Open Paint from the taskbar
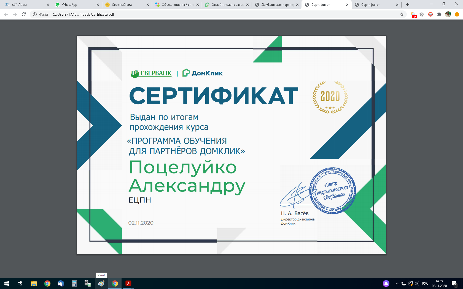The image size is (463, 289). (101, 283)
